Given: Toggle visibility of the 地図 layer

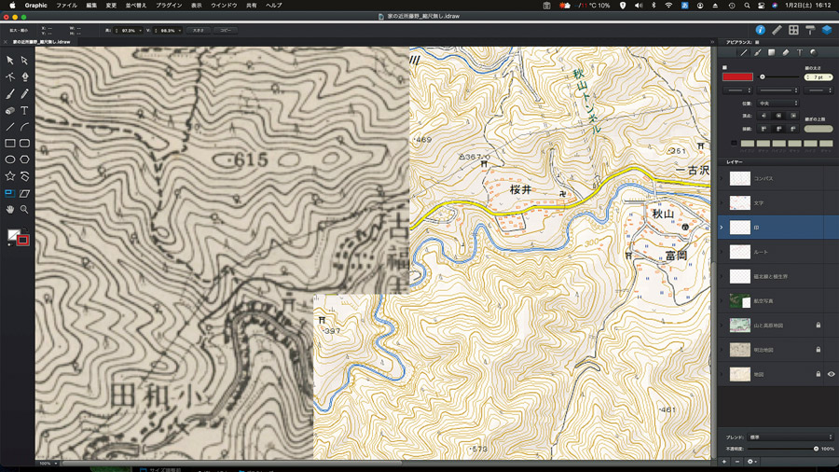Looking at the screenshot, I should (831, 374).
